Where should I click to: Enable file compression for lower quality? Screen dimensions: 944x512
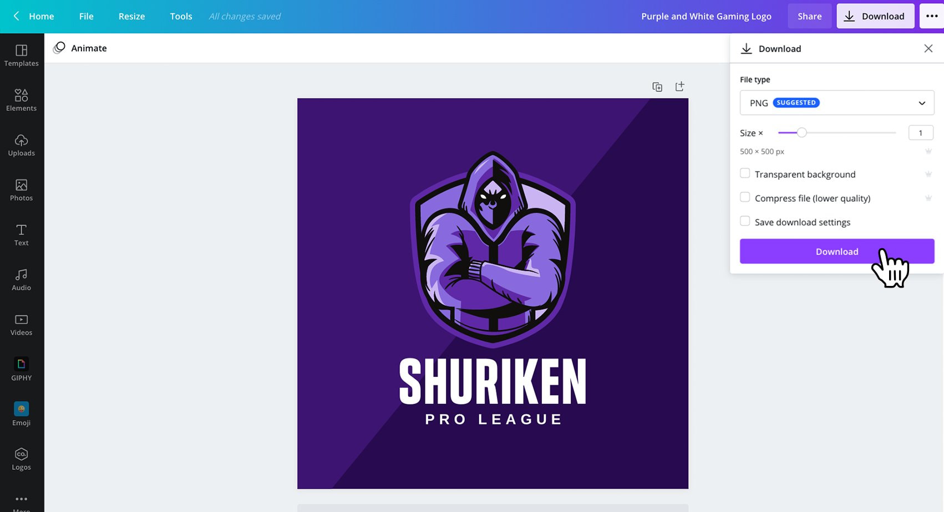point(745,197)
